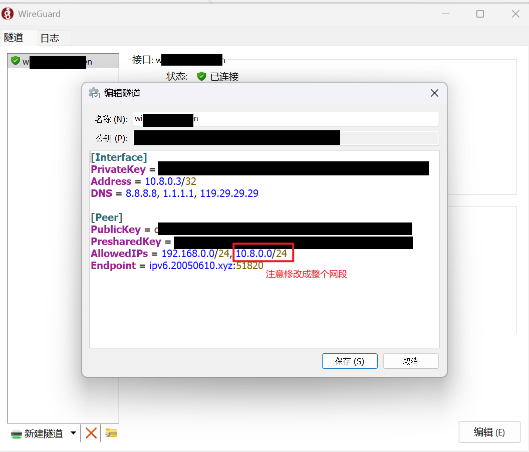The width and height of the screenshot is (529, 452).
Task: Click the export tunnels zip folder icon
Action: (x=111, y=433)
